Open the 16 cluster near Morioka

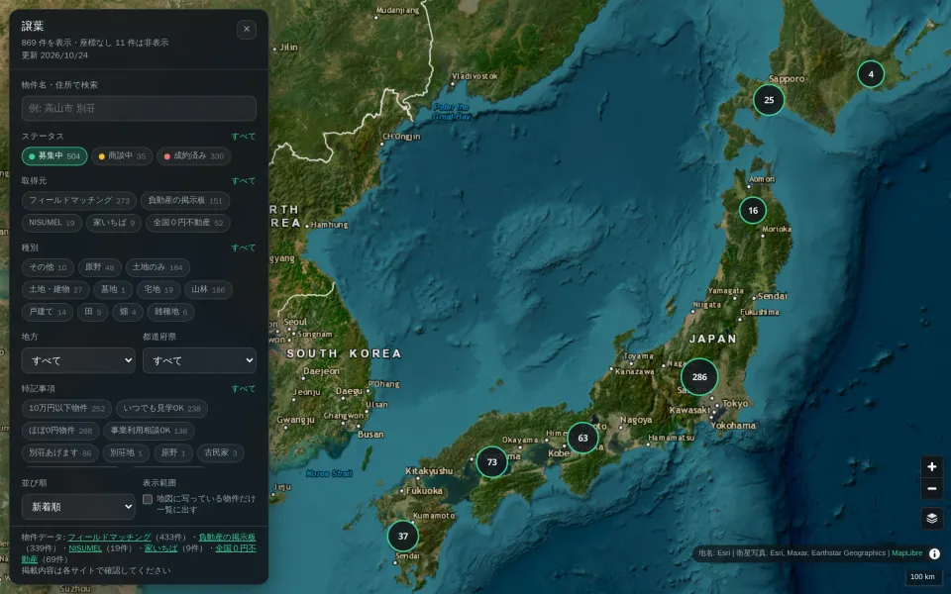point(753,210)
